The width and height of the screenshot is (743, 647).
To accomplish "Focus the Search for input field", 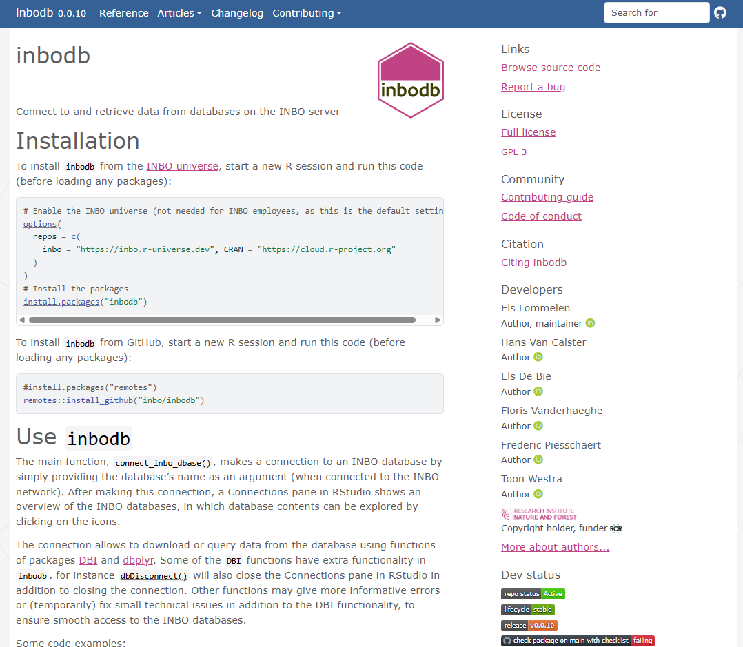I will (656, 13).
